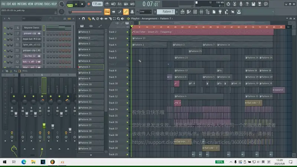Click the 135.000 tempo field

coord(97,4)
